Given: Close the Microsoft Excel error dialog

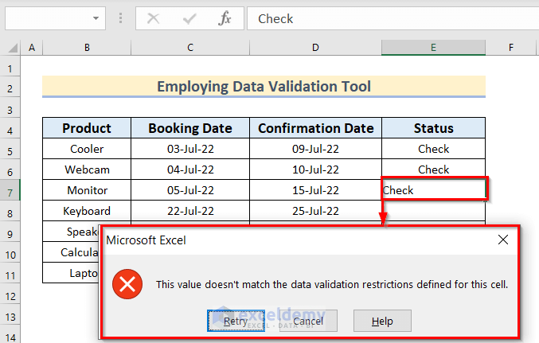Looking at the screenshot, I should [x=502, y=240].
